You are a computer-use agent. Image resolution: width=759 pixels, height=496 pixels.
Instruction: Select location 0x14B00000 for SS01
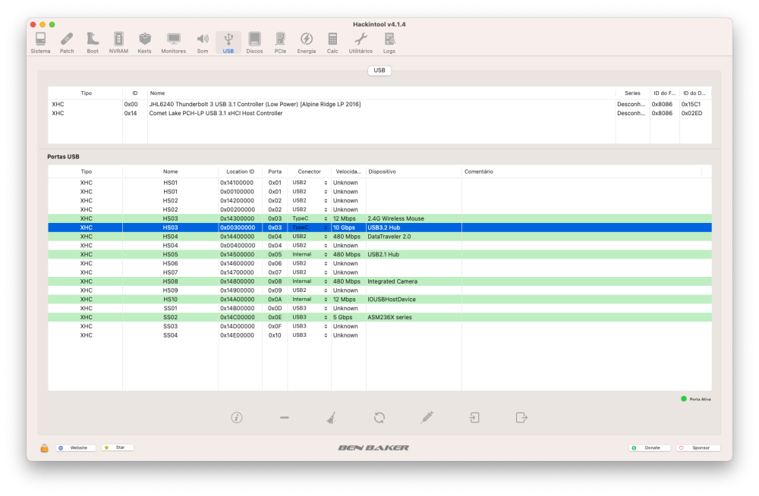240,308
